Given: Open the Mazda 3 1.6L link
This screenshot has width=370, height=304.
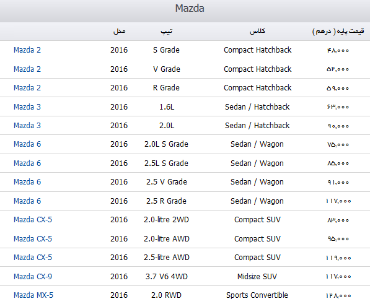Looking at the screenshot, I should (27, 106).
